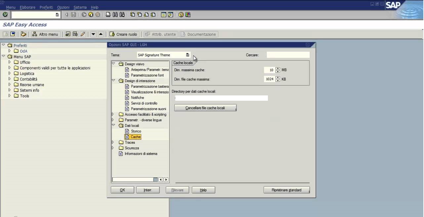
Task: Click the Cercare search field
Action: pyautogui.click(x=288, y=55)
